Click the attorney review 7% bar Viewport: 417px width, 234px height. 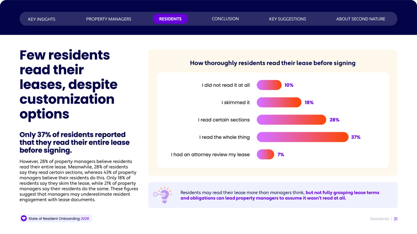(x=265, y=154)
